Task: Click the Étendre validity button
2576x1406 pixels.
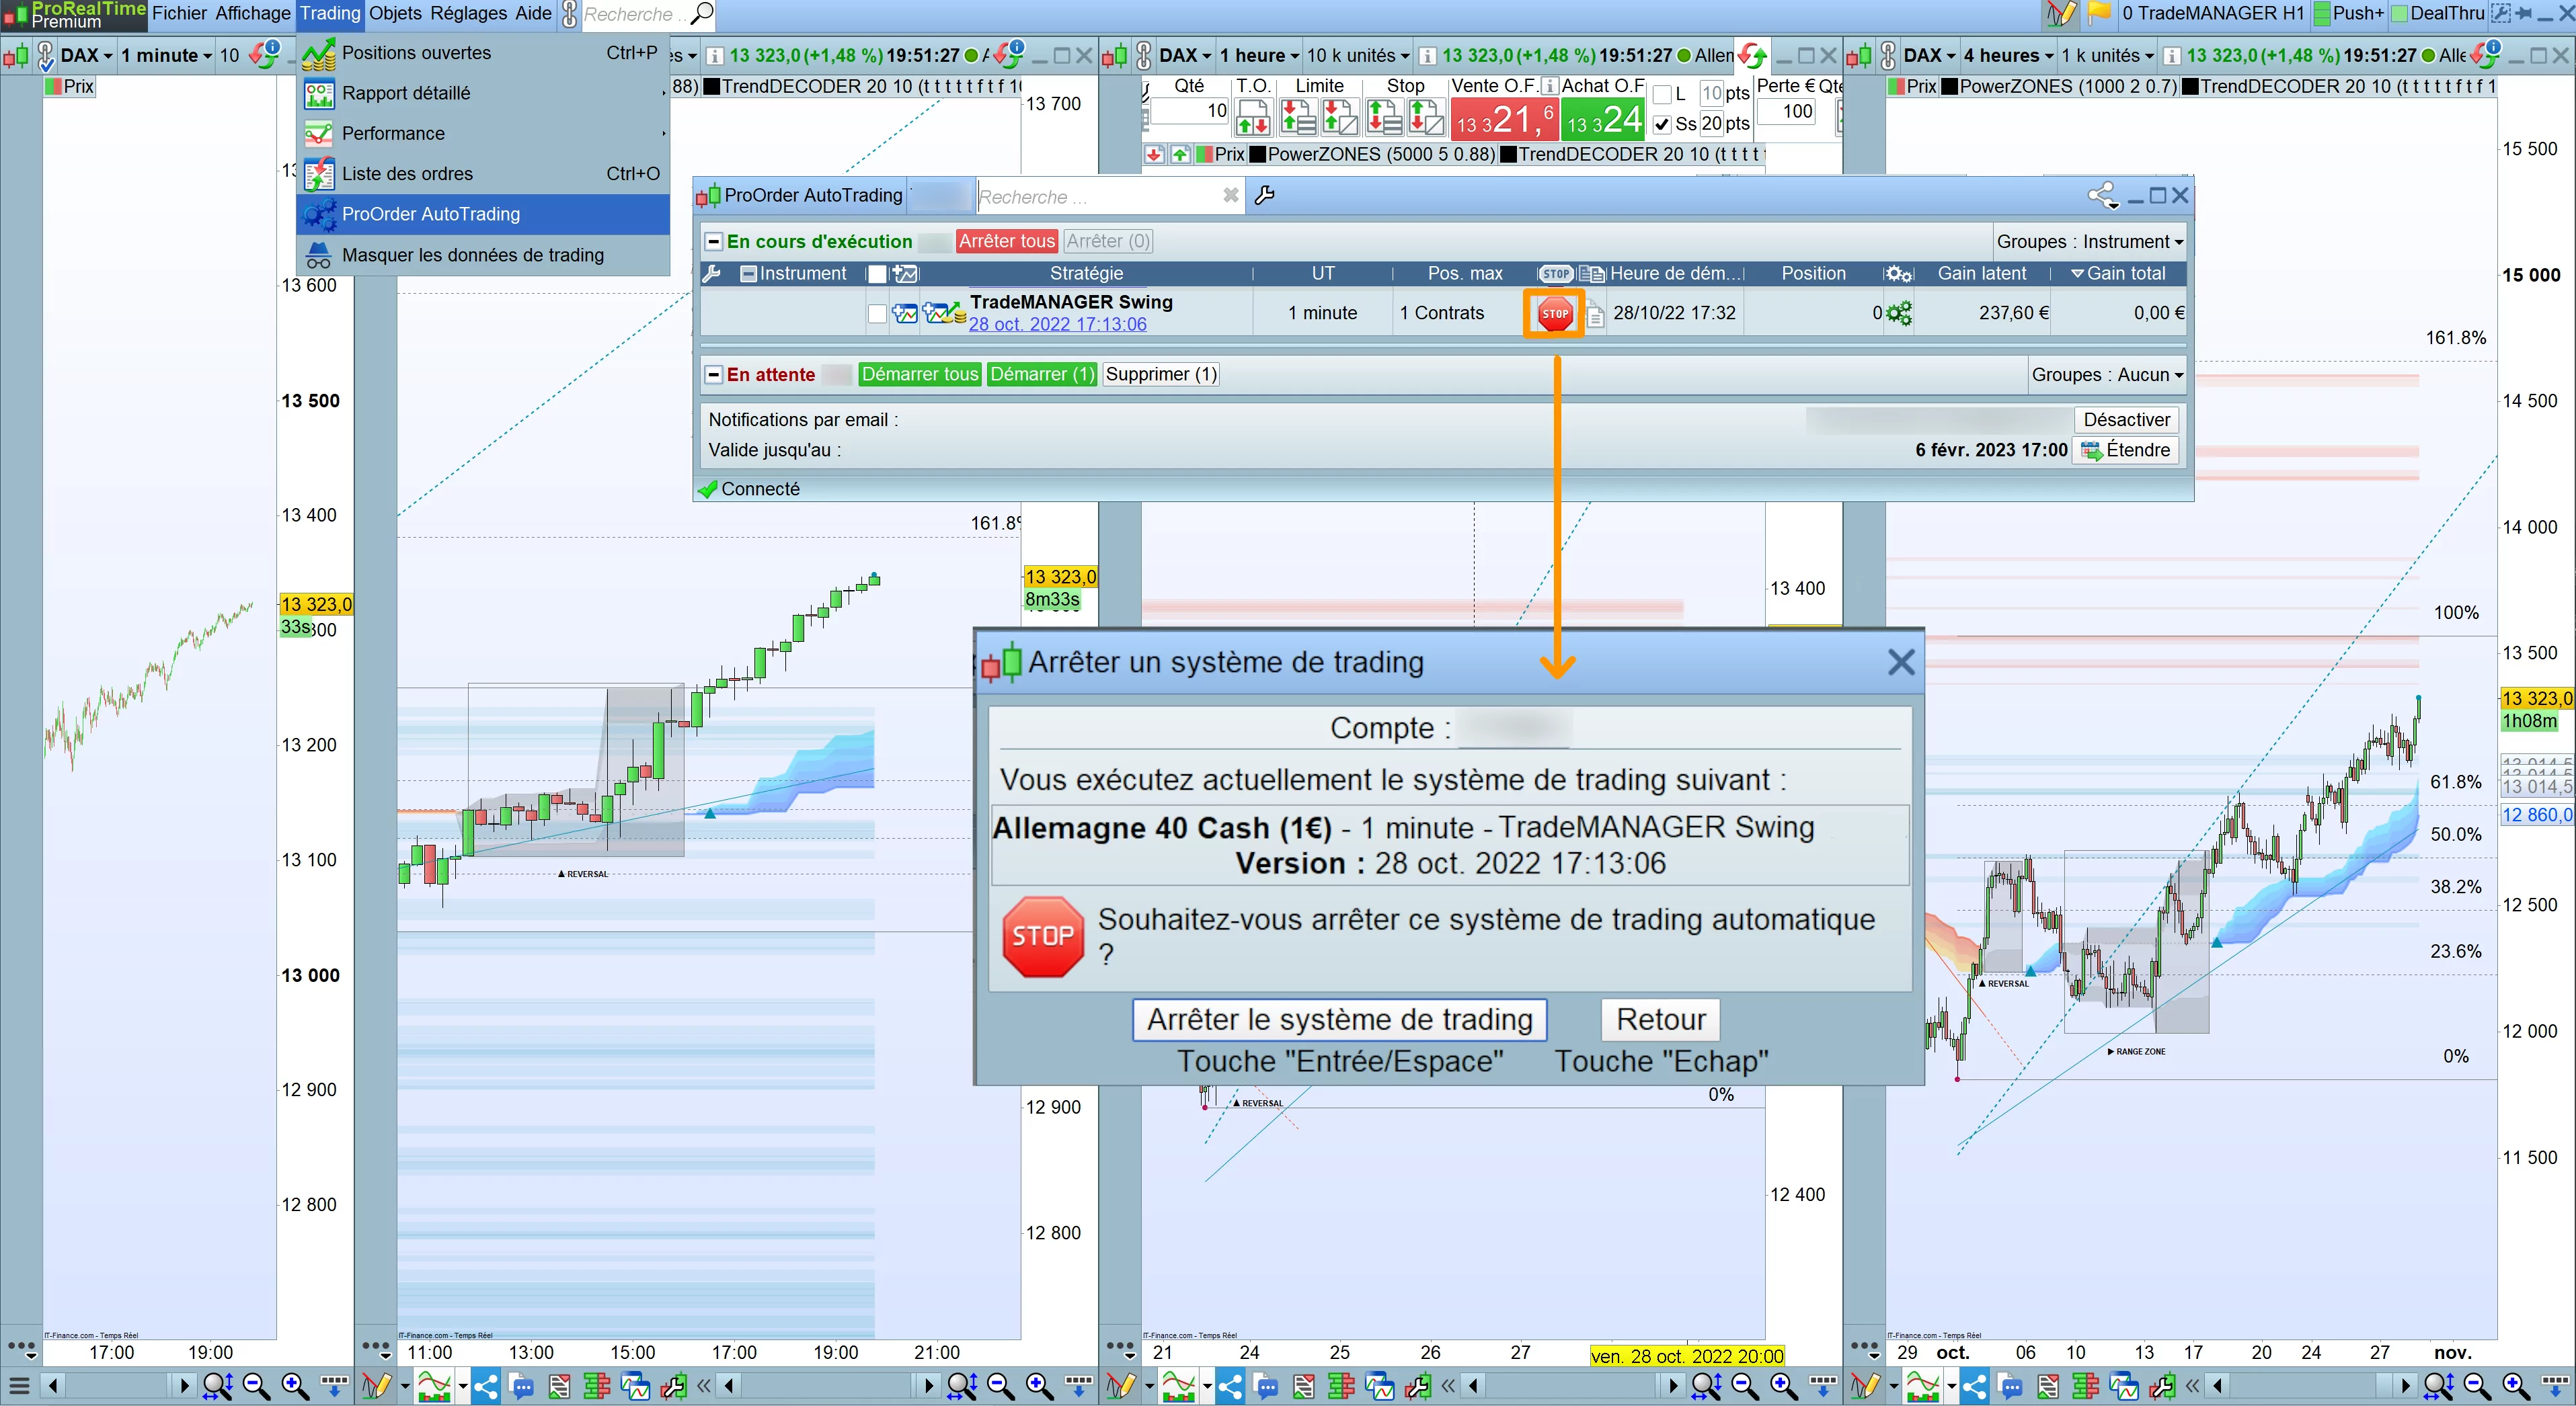Action: [x=2126, y=451]
